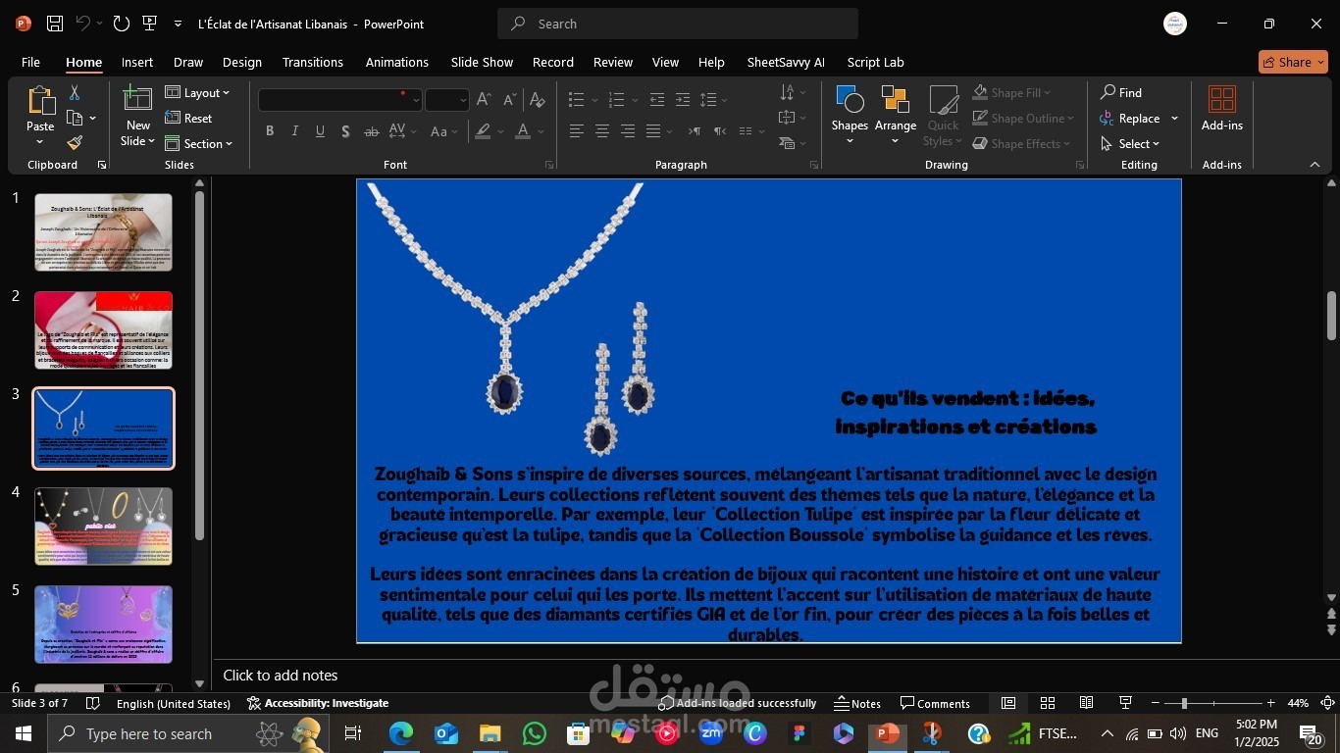The image size is (1340, 753).
Task: Open the File menu
Action: [x=30, y=62]
